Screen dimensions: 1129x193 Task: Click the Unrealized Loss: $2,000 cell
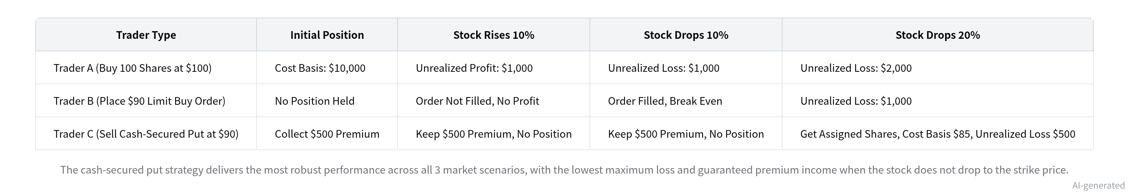coord(856,68)
